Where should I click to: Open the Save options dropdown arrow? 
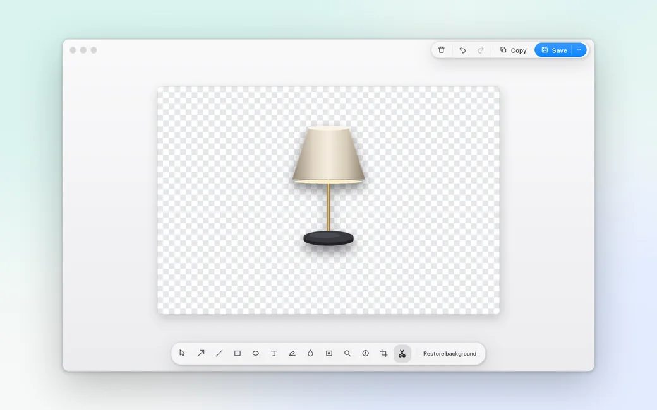tap(579, 50)
